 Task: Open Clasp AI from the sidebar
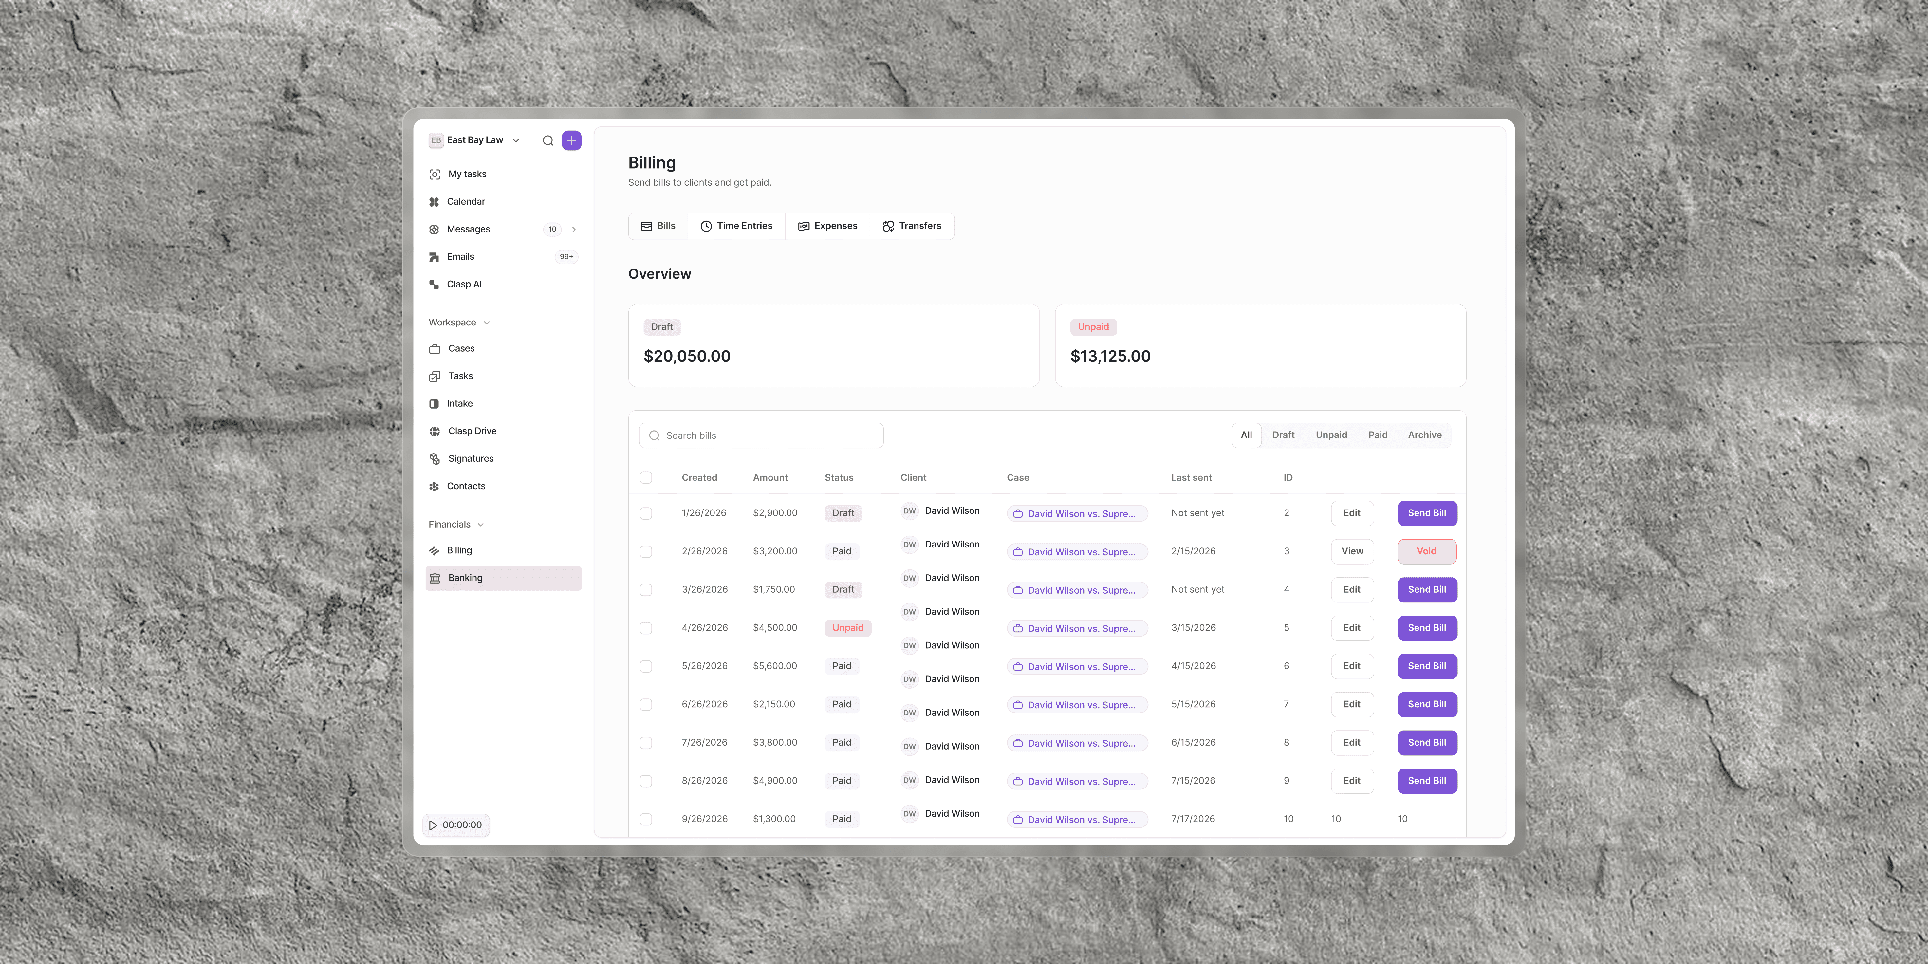coord(464,285)
